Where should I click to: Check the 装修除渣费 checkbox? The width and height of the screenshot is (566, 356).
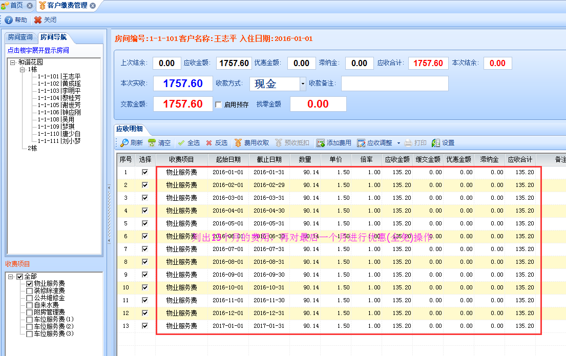pyautogui.click(x=30, y=291)
